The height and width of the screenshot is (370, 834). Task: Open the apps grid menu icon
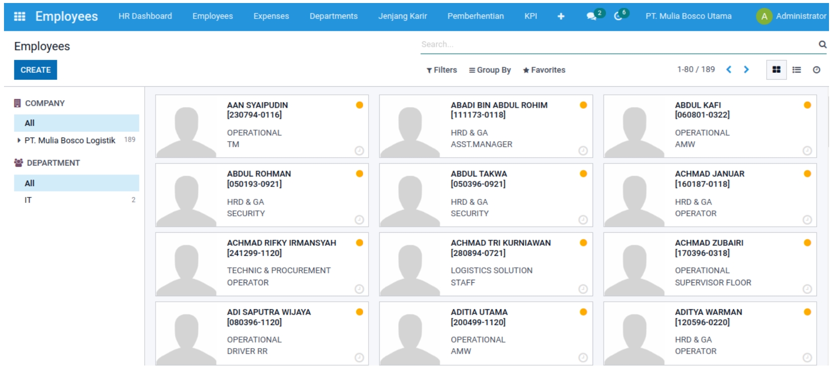pyautogui.click(x=19, y=16)
